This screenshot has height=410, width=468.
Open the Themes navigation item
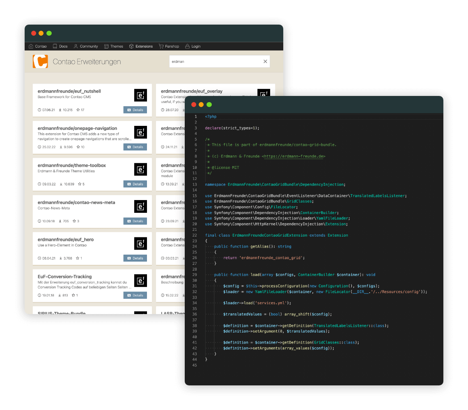tap(114, 46)
